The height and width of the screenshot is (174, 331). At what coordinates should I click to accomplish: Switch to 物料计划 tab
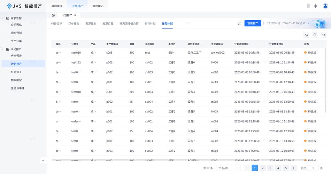coord(150,23)
